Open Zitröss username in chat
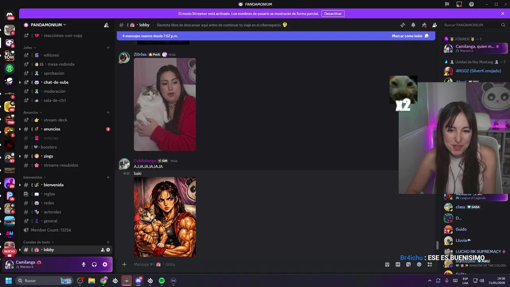The width and height of the screenshot is (510, 287). pyautogui.click(x=140, y=54)
